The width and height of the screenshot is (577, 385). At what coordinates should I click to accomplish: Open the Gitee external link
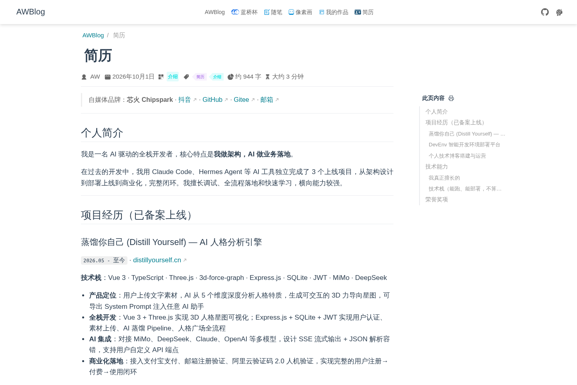click(x=244, y=99)
